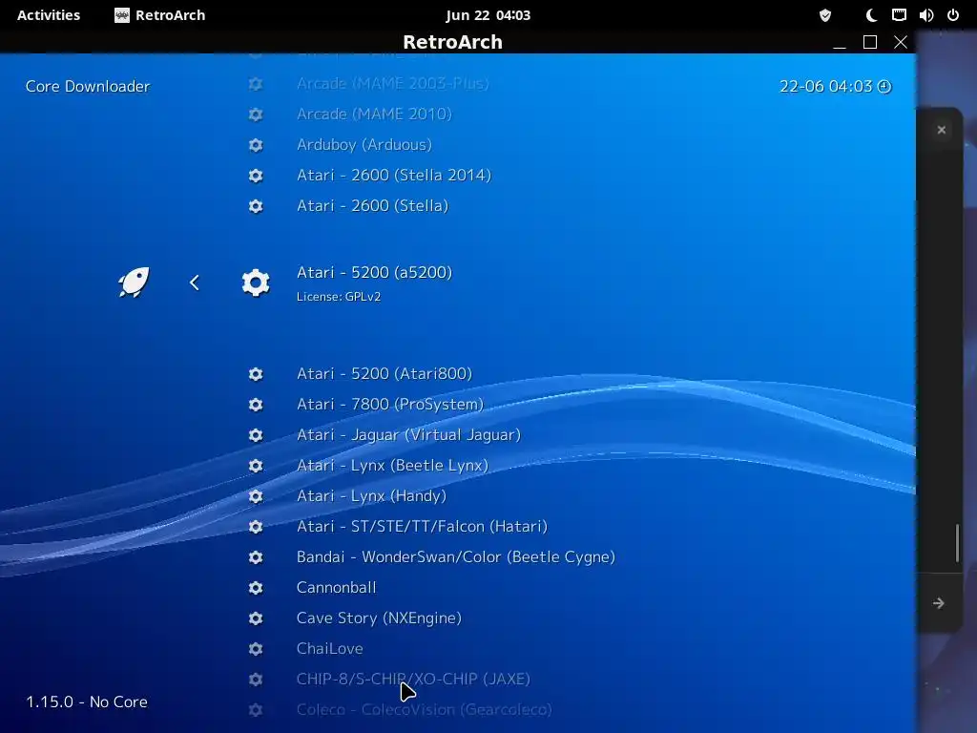Viewport: 977px width, 733px height.
Task: Select the ChaiLove core entry
Action: (x=329, y=648)
